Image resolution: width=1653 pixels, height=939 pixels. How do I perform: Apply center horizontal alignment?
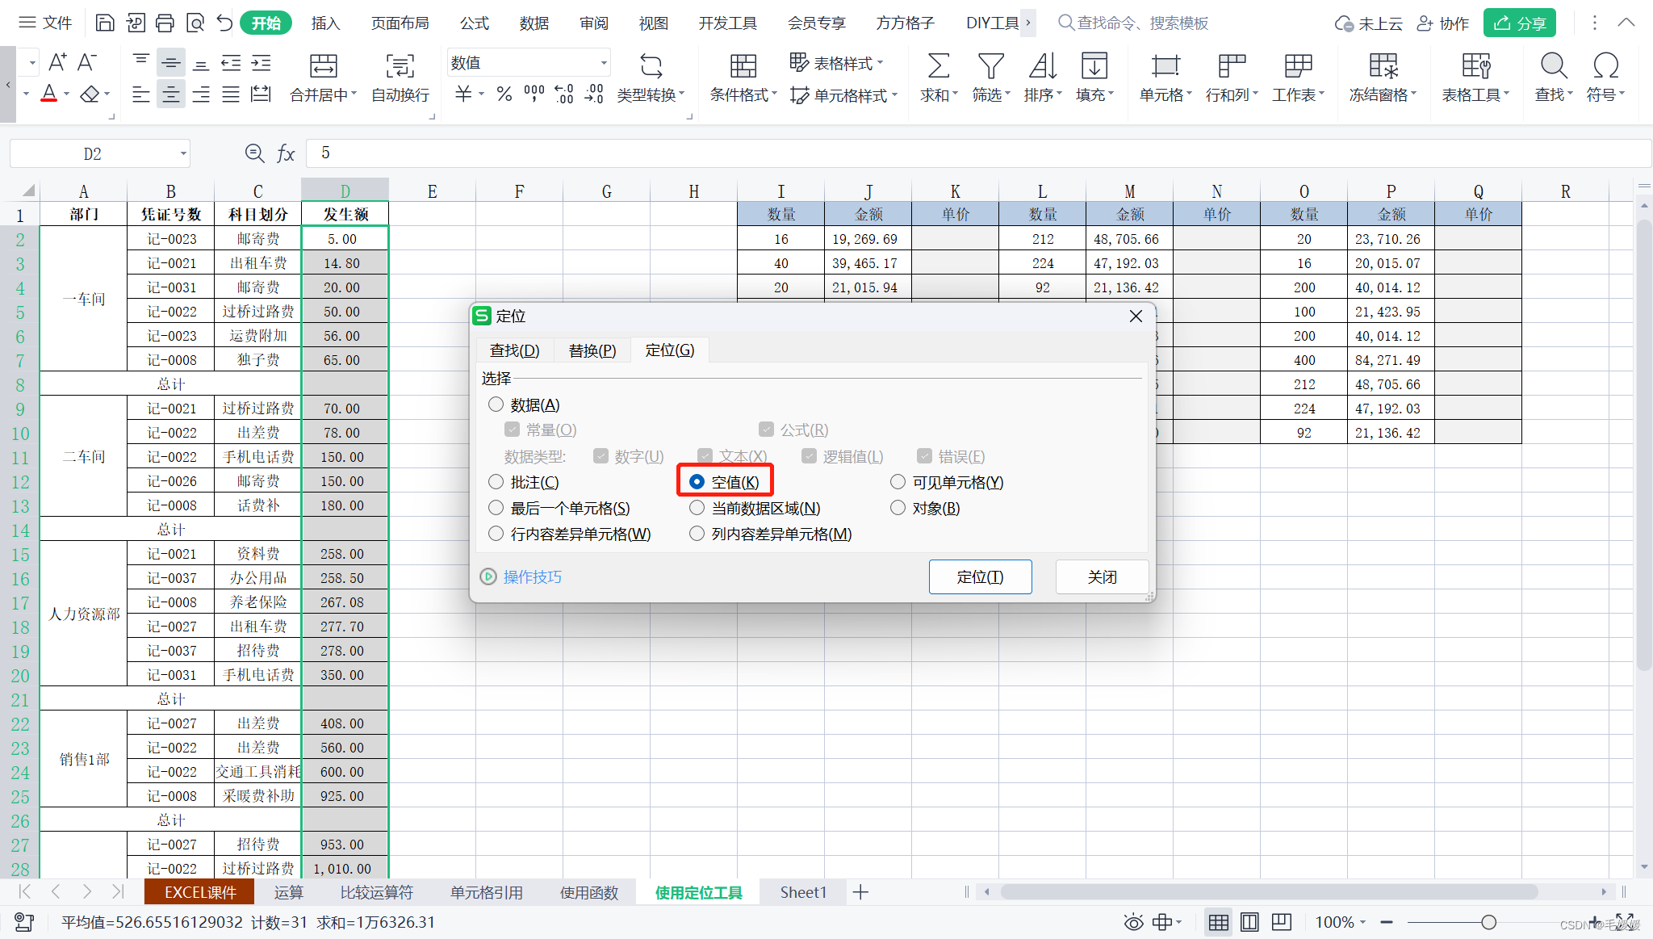click(x=171, y=94)
